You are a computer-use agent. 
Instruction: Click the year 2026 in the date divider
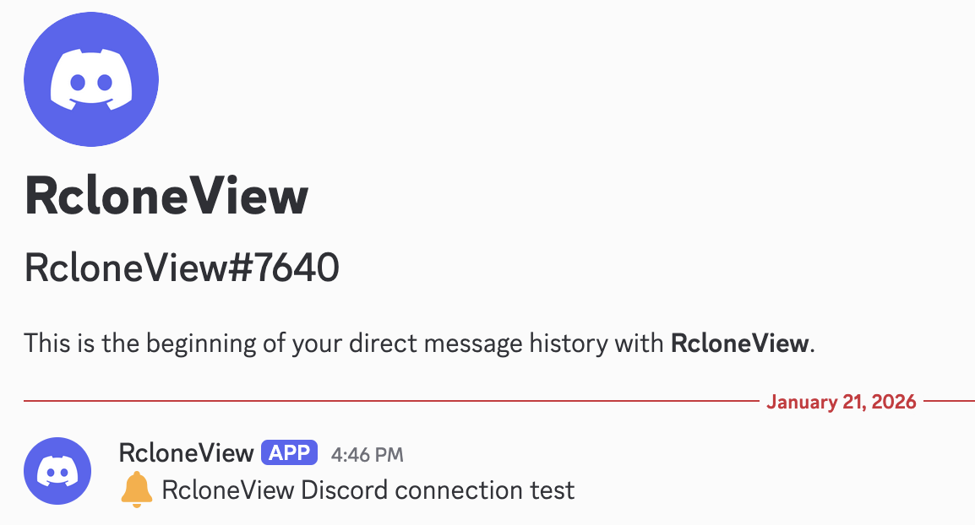click(893, 402)
